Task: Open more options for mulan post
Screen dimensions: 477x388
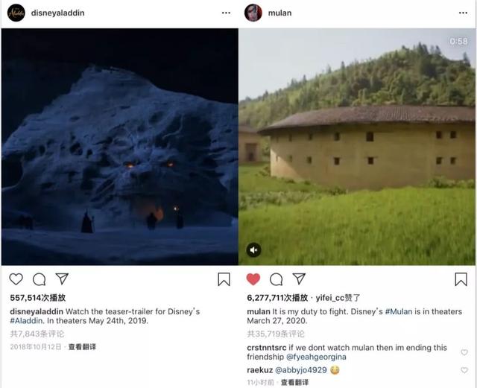Action: (463, 13)
